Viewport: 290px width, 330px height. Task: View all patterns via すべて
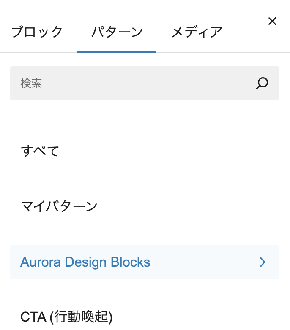pos(40,151)
